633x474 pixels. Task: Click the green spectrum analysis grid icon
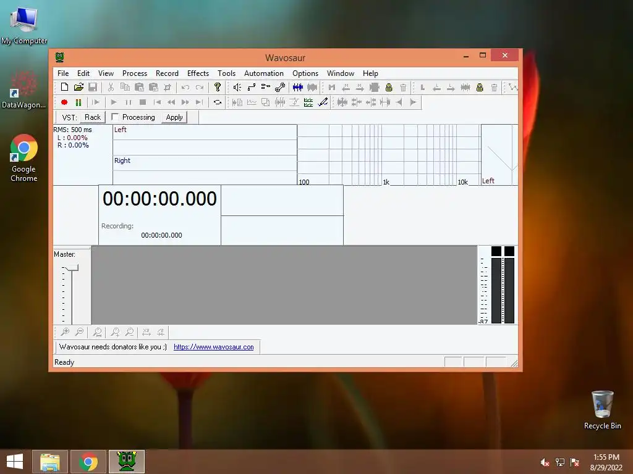(x=308, y=102)
